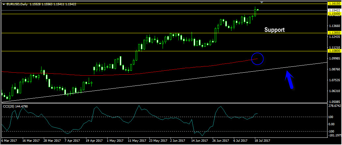This screenshot has height=145, width=342.
Task: Click the 1.09985 price scale value
Action: coord(335,58)
